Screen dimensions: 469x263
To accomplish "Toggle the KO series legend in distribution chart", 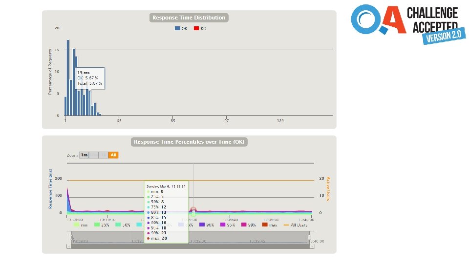I will coord(200,28).
